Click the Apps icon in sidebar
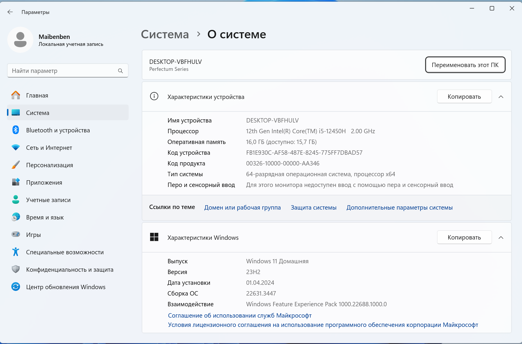This screenshot has height=344, width=522. point(16,182)
